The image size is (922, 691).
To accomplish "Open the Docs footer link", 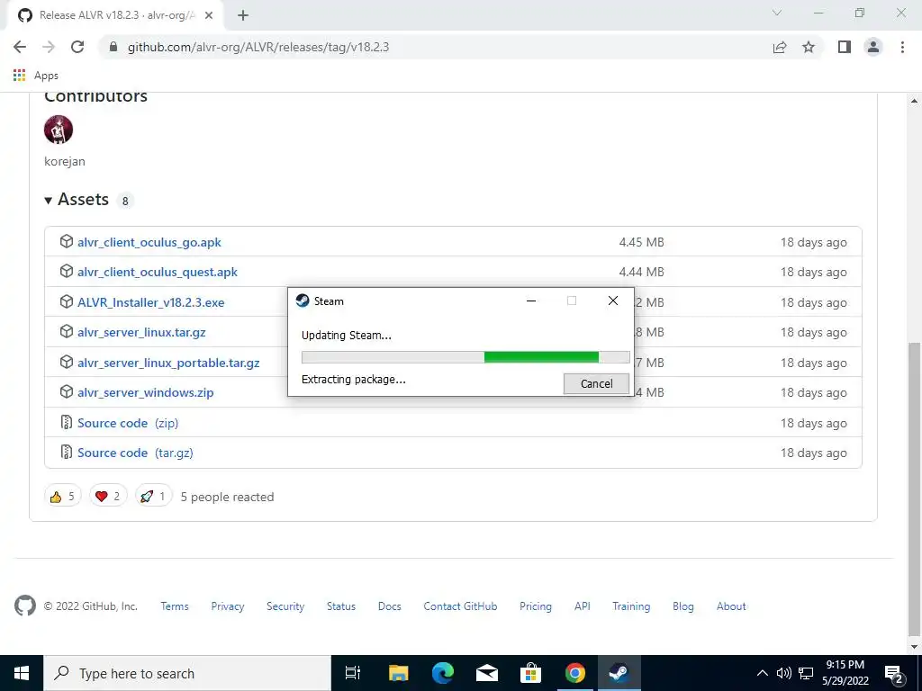I will pos(389,606).
